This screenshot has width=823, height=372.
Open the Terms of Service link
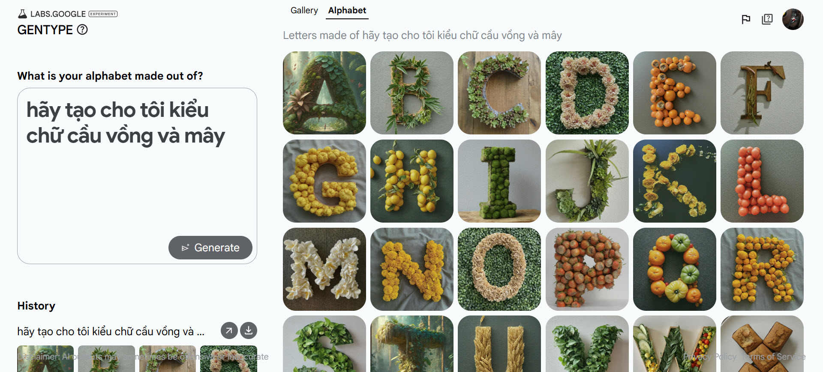pyautogui.click(x=774, y=357)
